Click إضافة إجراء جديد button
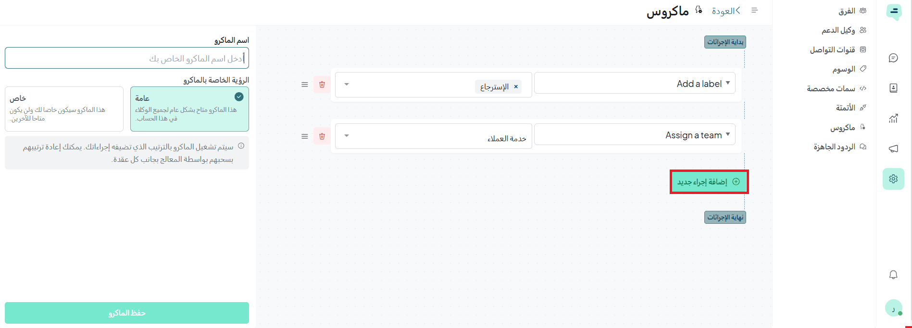 pos(709,182)
